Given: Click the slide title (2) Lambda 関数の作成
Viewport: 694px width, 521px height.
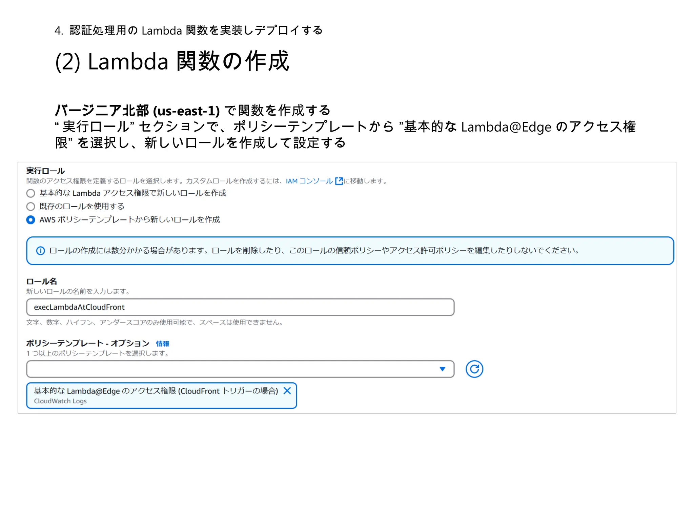Looking at the screenshot, I should click(172, 61).
